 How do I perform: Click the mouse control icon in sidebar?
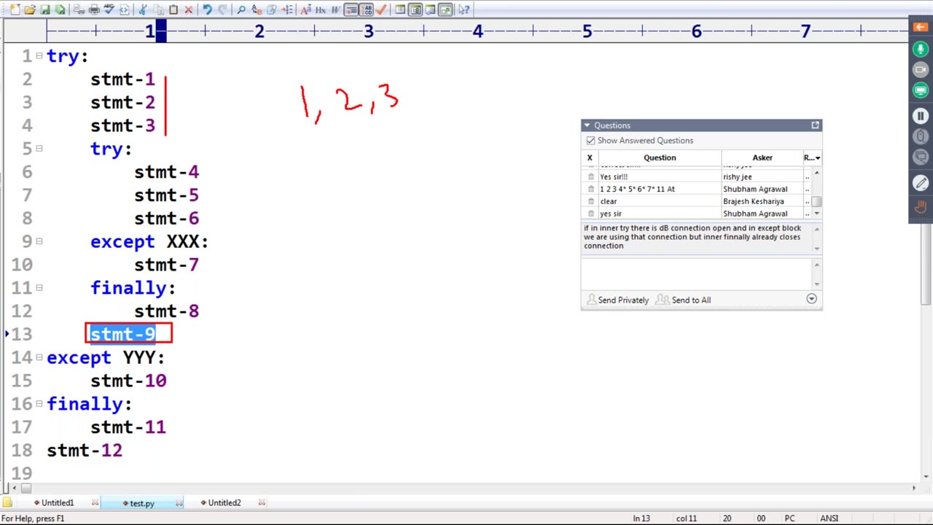(x=920, y=136)
